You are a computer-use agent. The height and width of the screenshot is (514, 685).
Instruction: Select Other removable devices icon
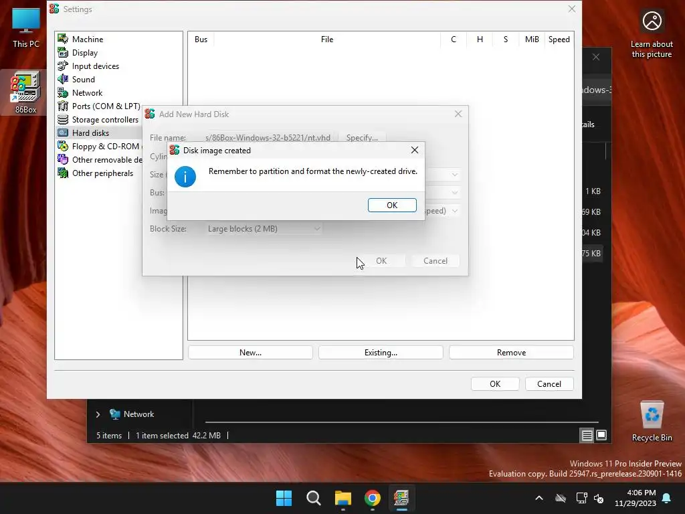click(63, 159)
